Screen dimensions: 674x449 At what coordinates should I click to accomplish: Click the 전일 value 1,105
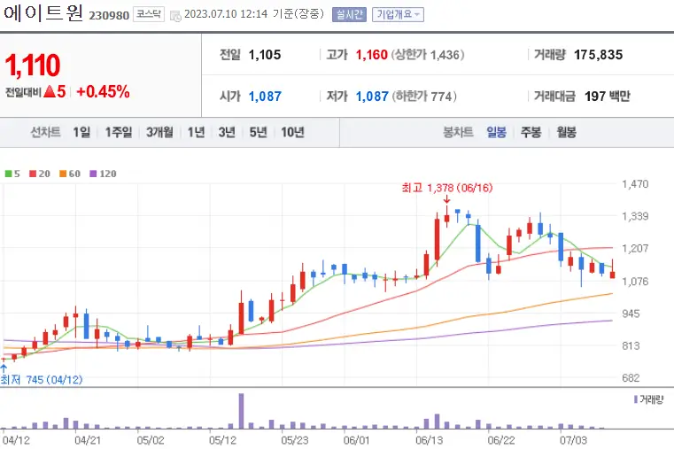(265, 55)
